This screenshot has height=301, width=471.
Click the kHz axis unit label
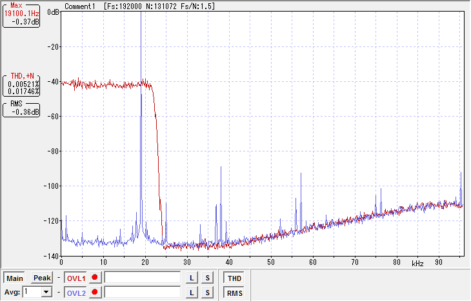[x=417, y=264]
